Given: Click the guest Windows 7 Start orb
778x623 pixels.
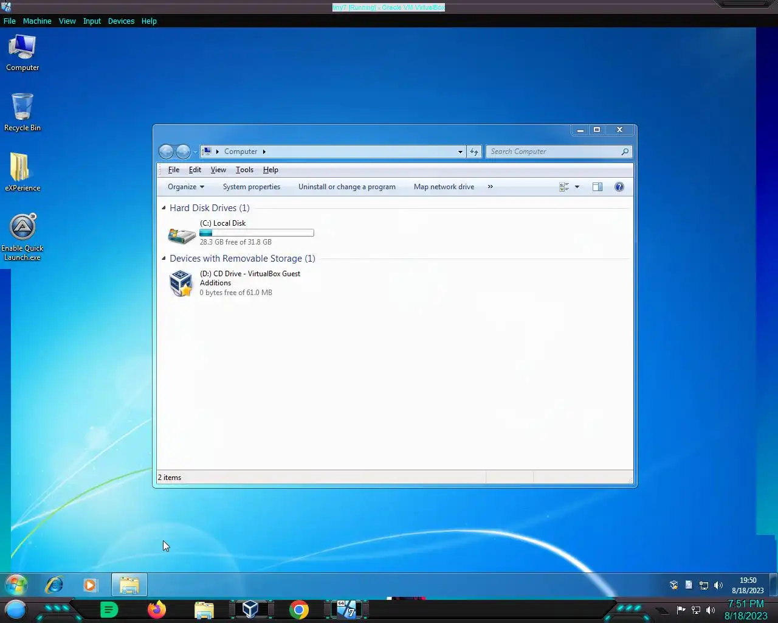Looking at the screenshot, I should [16, 585].
